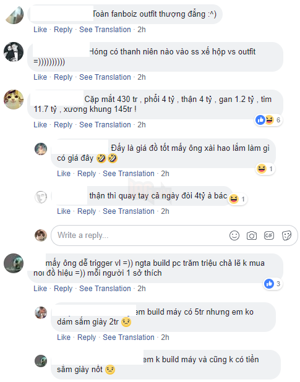The height and width of the screenshot is (382, 300).
Task: Like the 'em build máy có 5tr' reply
Action: pos(64,337)
